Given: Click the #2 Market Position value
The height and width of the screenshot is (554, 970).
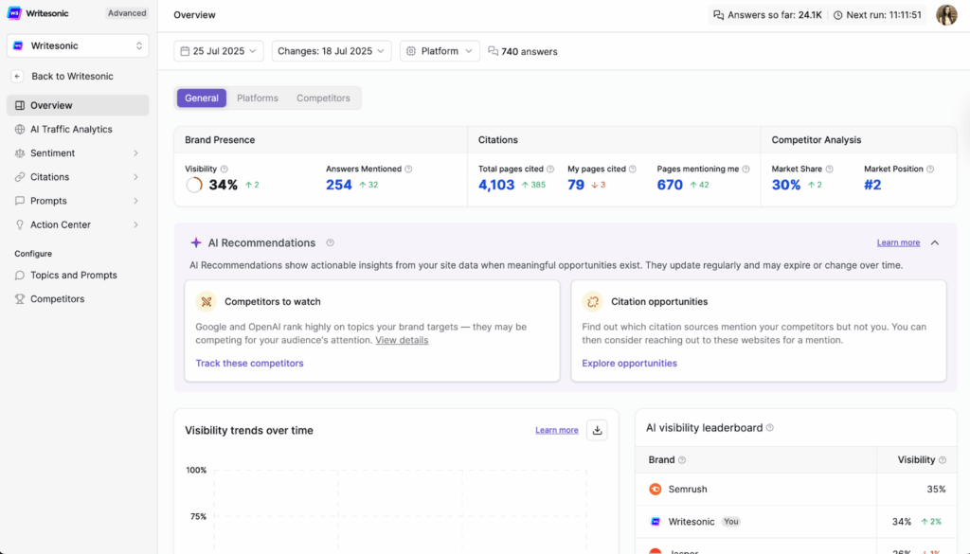Looking at the screenshot, I should pos(872,185).
